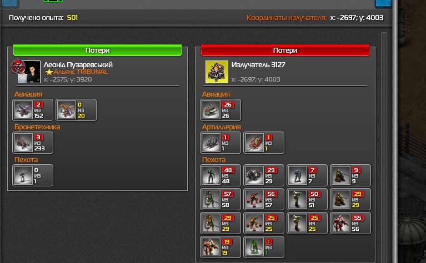Viewport: 426px width, 263px height.
Task: Click the armored vehicle icon with 3 of 233 lost
Action: [x=23, y=143]
